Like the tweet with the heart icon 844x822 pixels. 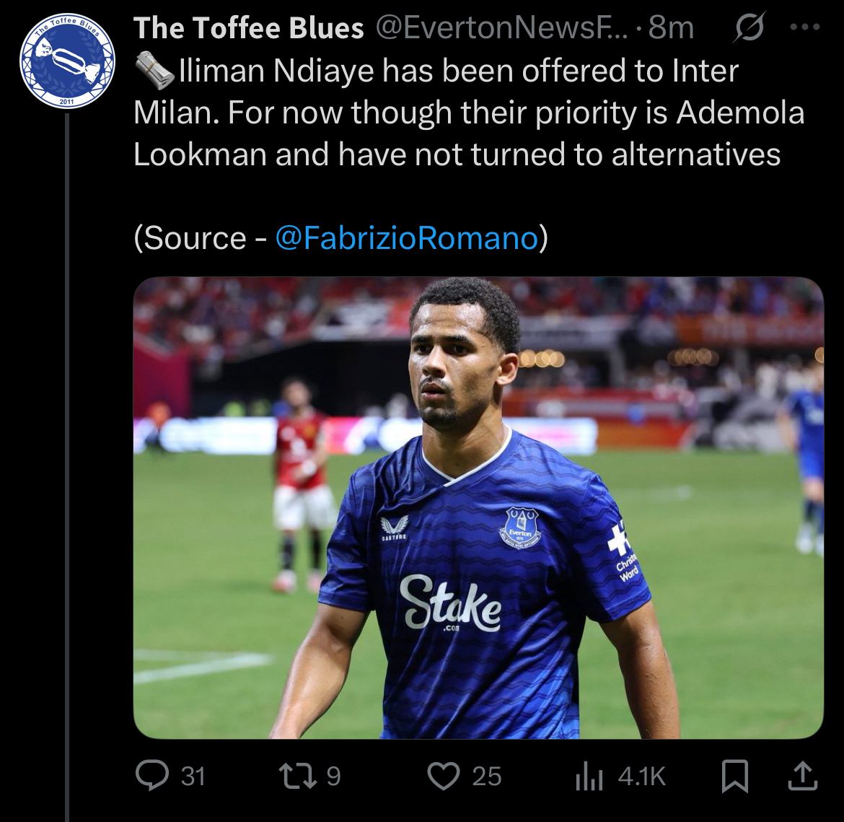444,776
